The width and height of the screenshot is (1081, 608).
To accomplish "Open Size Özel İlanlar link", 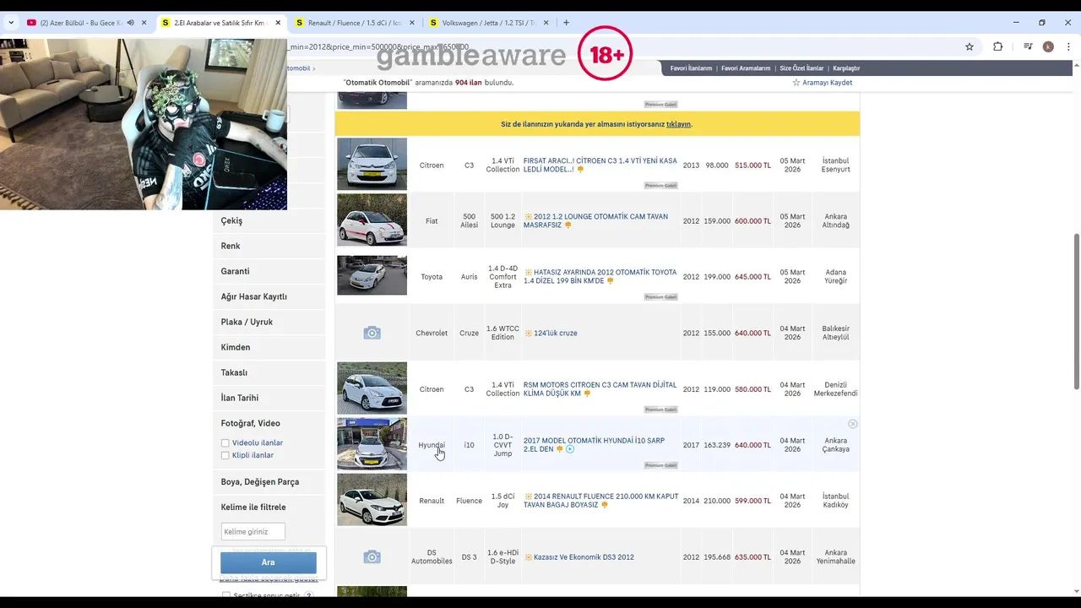I will coord(801,68).
